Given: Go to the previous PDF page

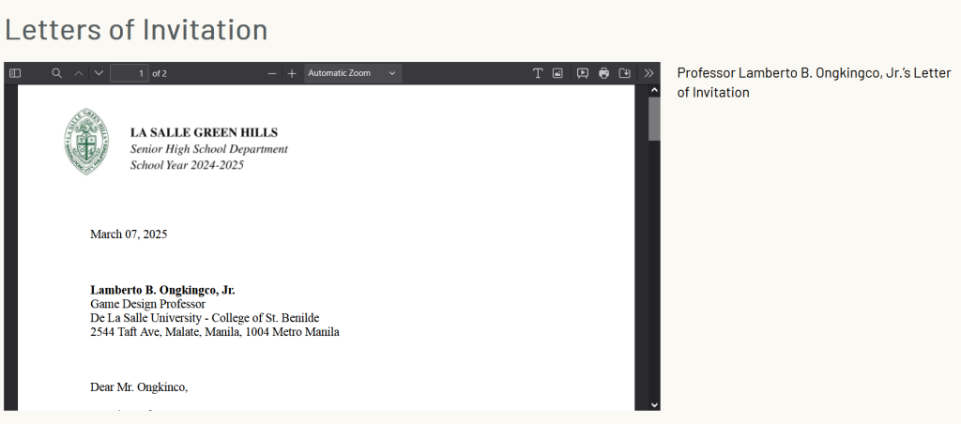Looking at the screenshot, I should (x=79, y=73).
